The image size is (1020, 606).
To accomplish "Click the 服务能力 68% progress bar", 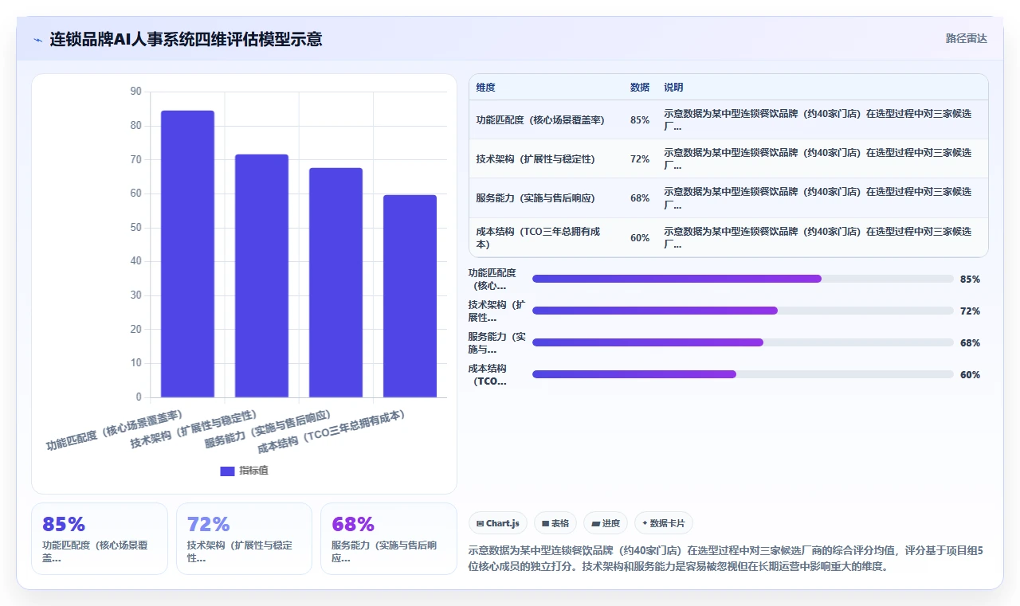I will [743, 342].
